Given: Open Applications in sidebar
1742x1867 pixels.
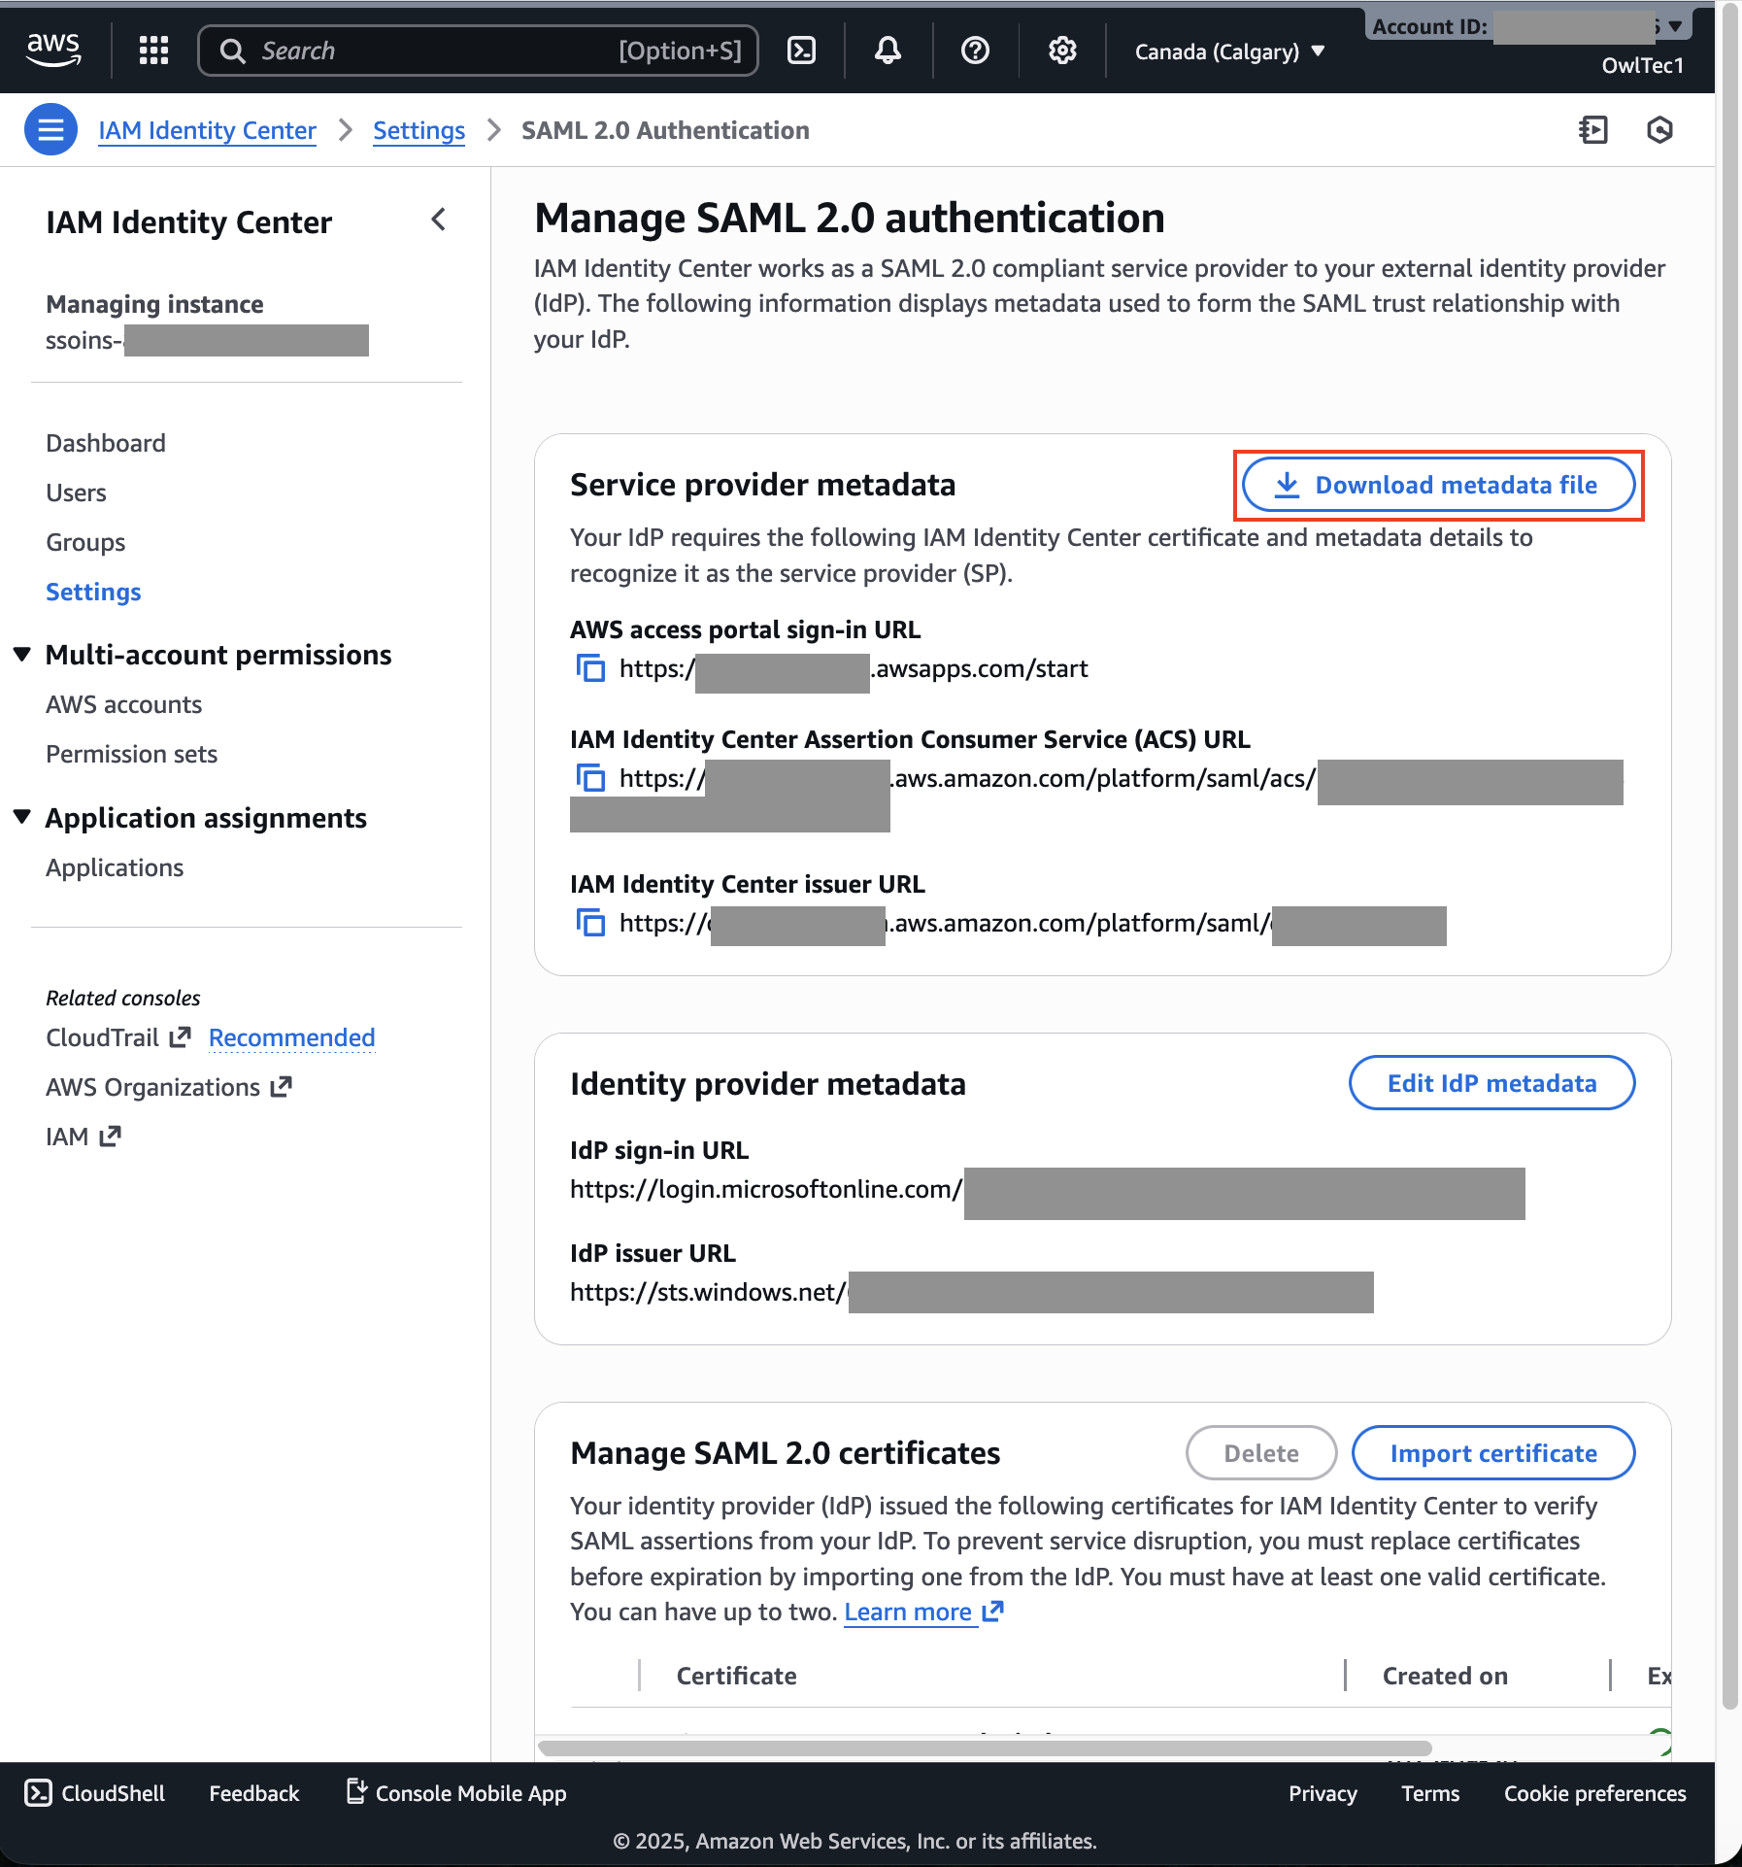Looking at the screenshot, I should click(115, 867).
